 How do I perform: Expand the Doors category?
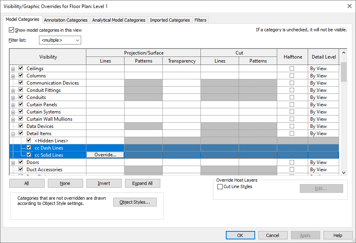point(13,163)
